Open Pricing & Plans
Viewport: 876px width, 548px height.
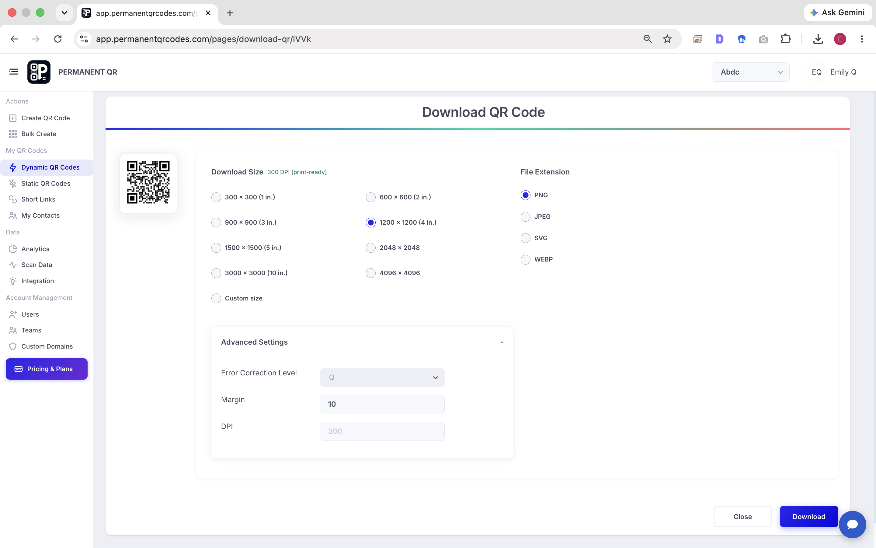pos(47,369)
